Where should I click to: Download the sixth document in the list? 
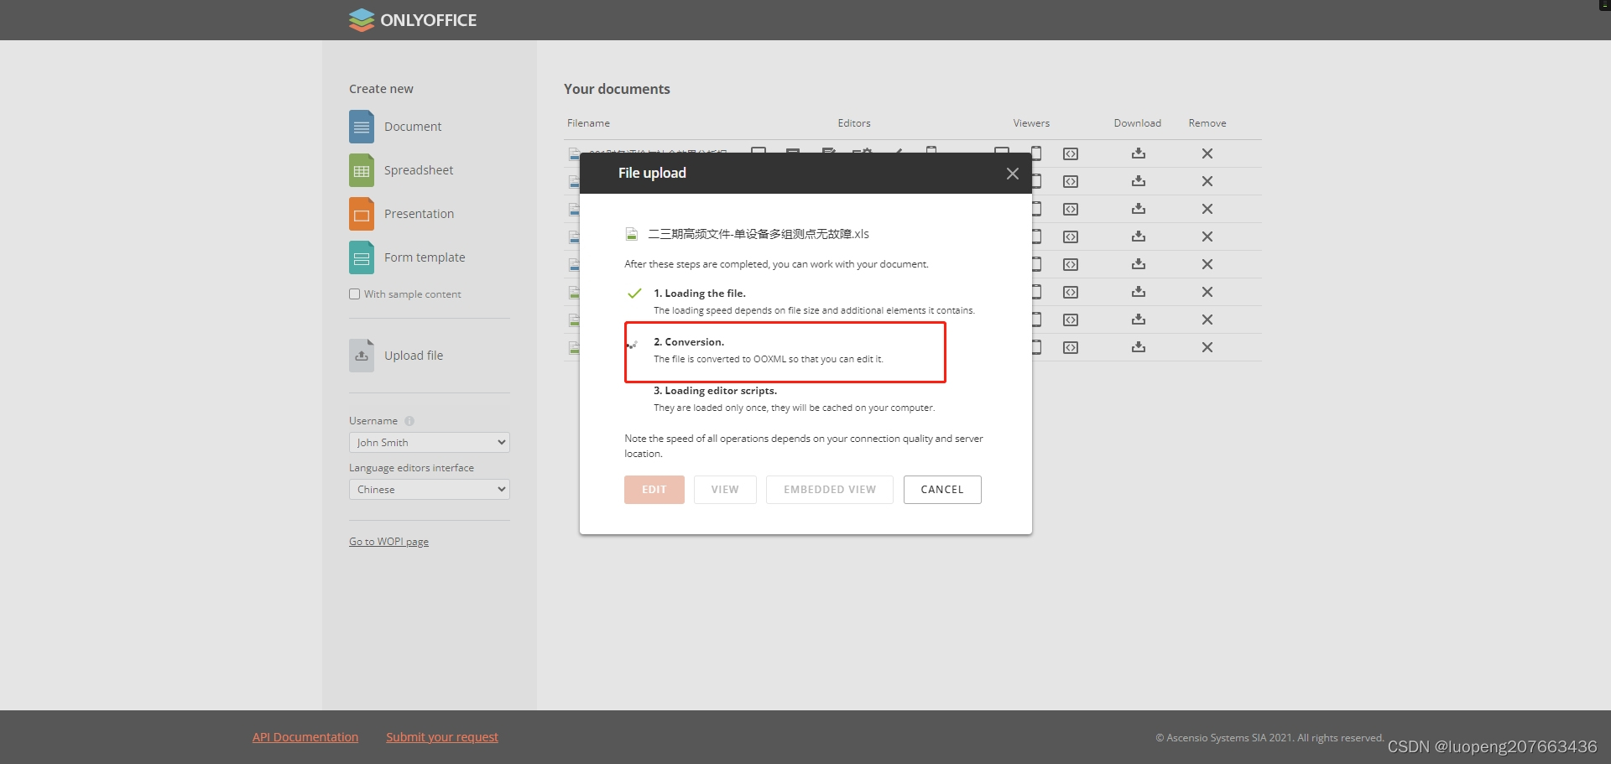[x=1139, y=292]
